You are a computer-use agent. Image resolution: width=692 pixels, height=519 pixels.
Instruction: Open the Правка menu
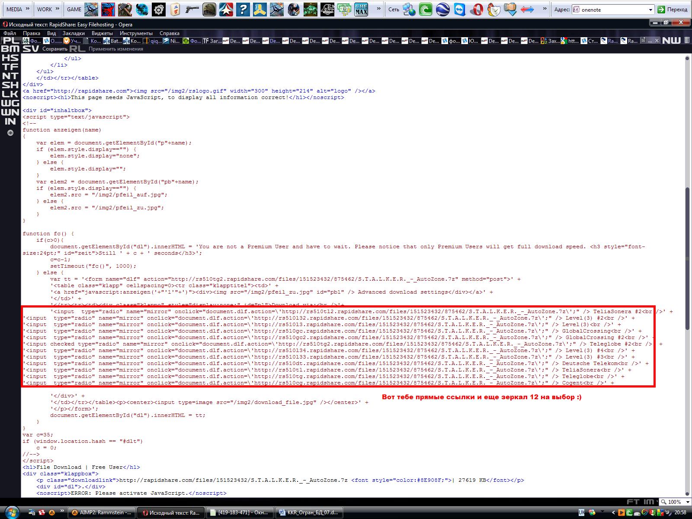click(x=32, y=33)
